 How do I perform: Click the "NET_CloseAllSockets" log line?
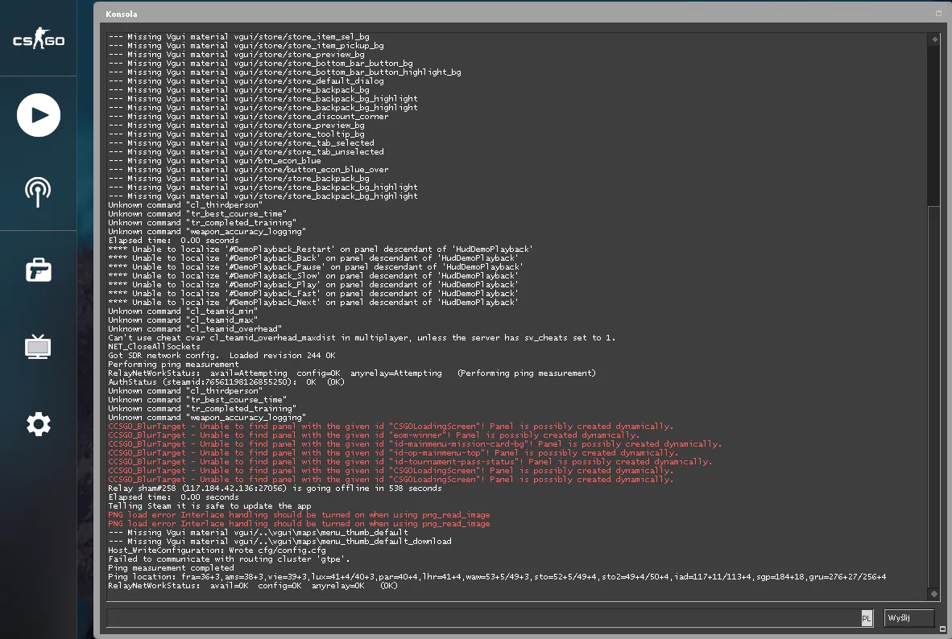[154, 347]
